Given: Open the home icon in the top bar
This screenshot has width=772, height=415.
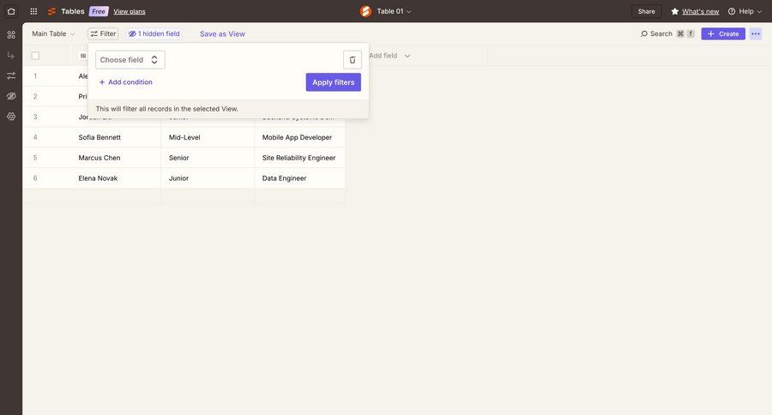Looking at the screenshot, I should coord(11,11).
